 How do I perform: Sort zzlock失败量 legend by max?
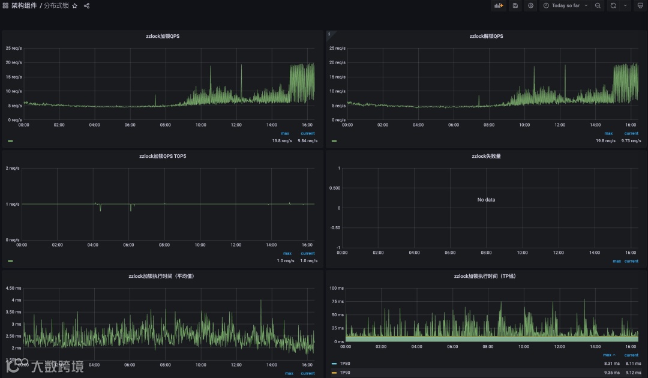[617, 261]
